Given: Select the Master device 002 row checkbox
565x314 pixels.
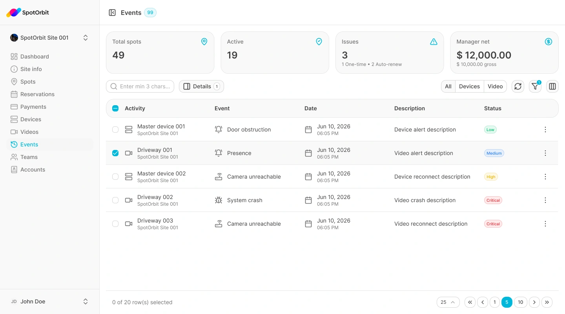Looking at the screenshot, I should click(x=115, y=177).
